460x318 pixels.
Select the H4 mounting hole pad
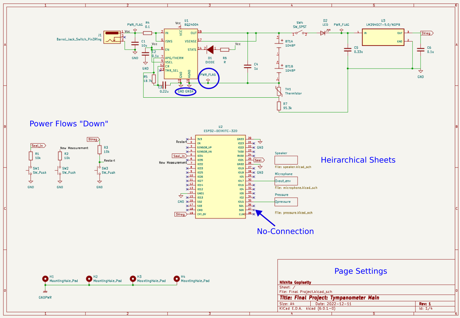(176, 279)
